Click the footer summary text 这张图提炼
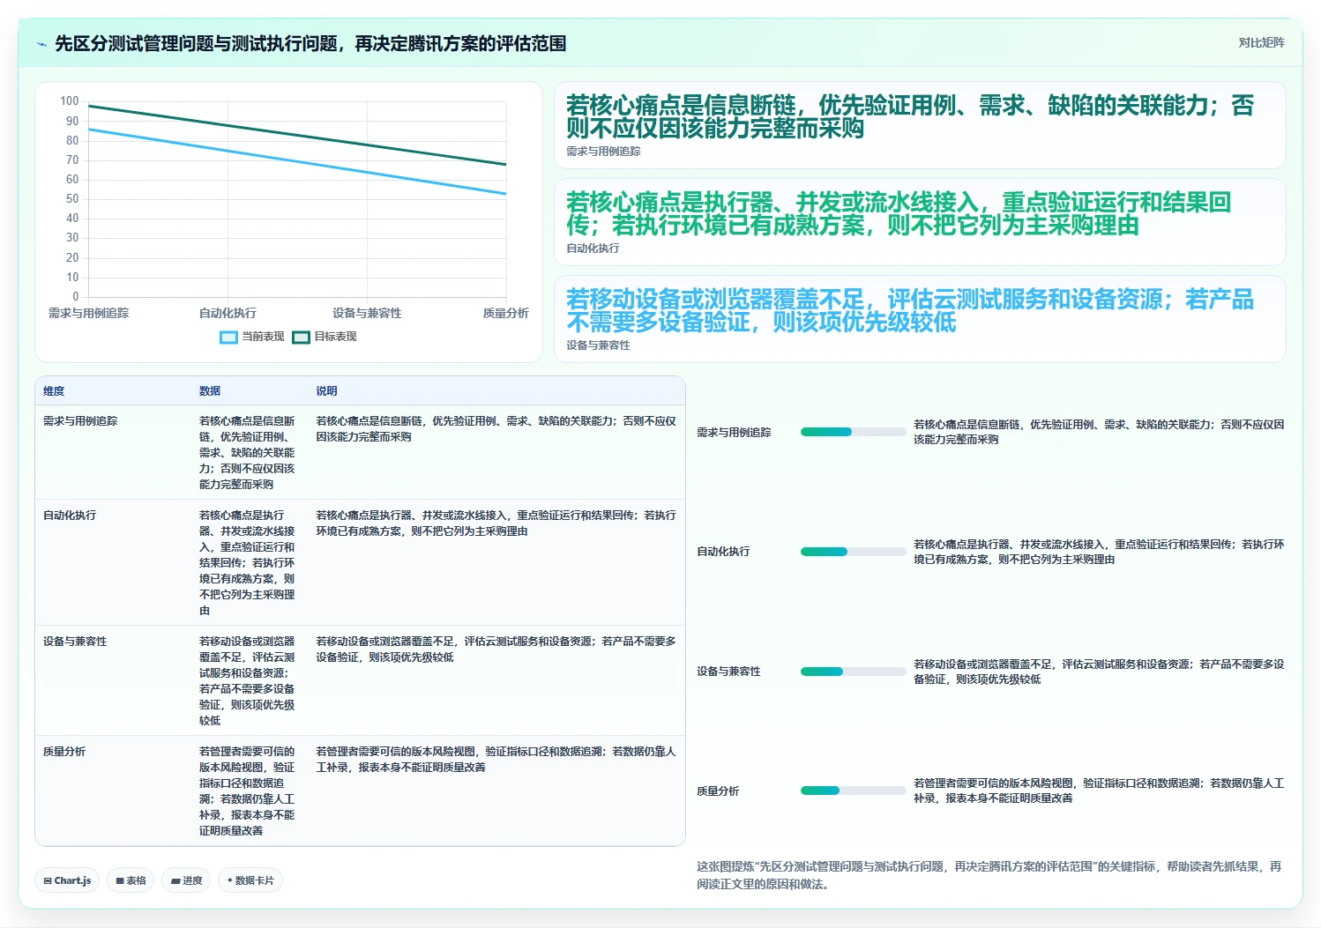Viewport: 1321px width, 928px height. 989,875
